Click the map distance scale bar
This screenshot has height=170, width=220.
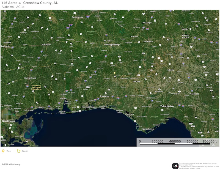click(175, 144)
